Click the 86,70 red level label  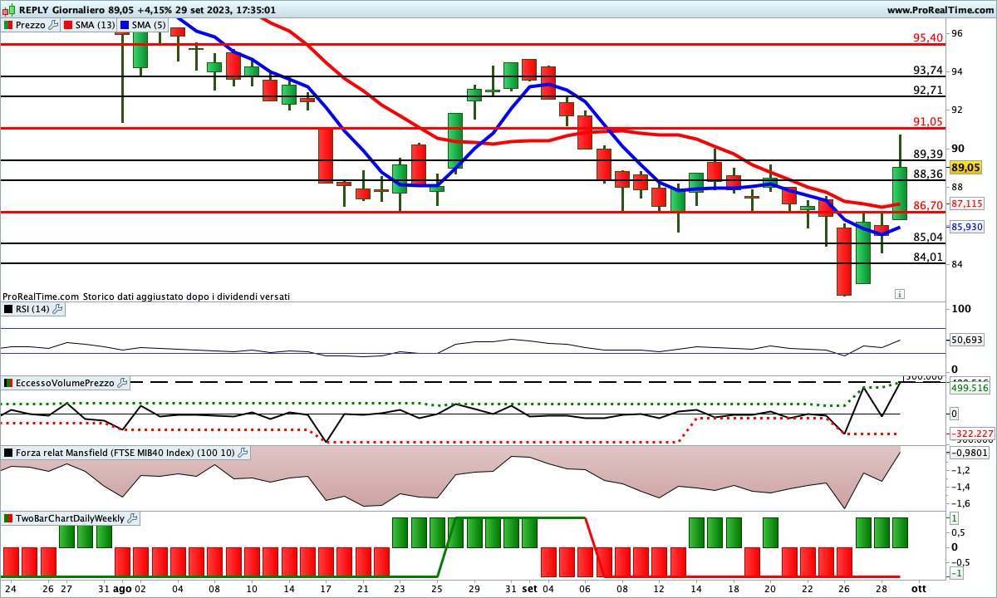click(x=928, y=205)
